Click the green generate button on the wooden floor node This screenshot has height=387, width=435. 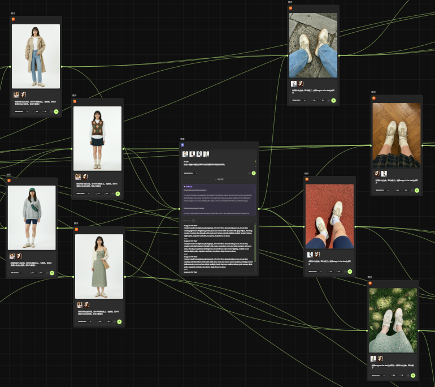[416, 190]
